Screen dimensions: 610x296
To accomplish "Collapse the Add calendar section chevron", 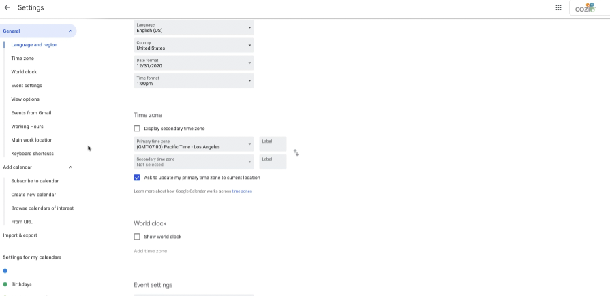I will (70, 167).
